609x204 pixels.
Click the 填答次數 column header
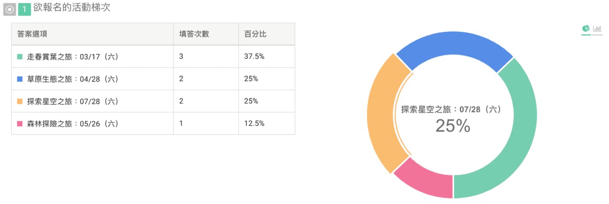194,34
